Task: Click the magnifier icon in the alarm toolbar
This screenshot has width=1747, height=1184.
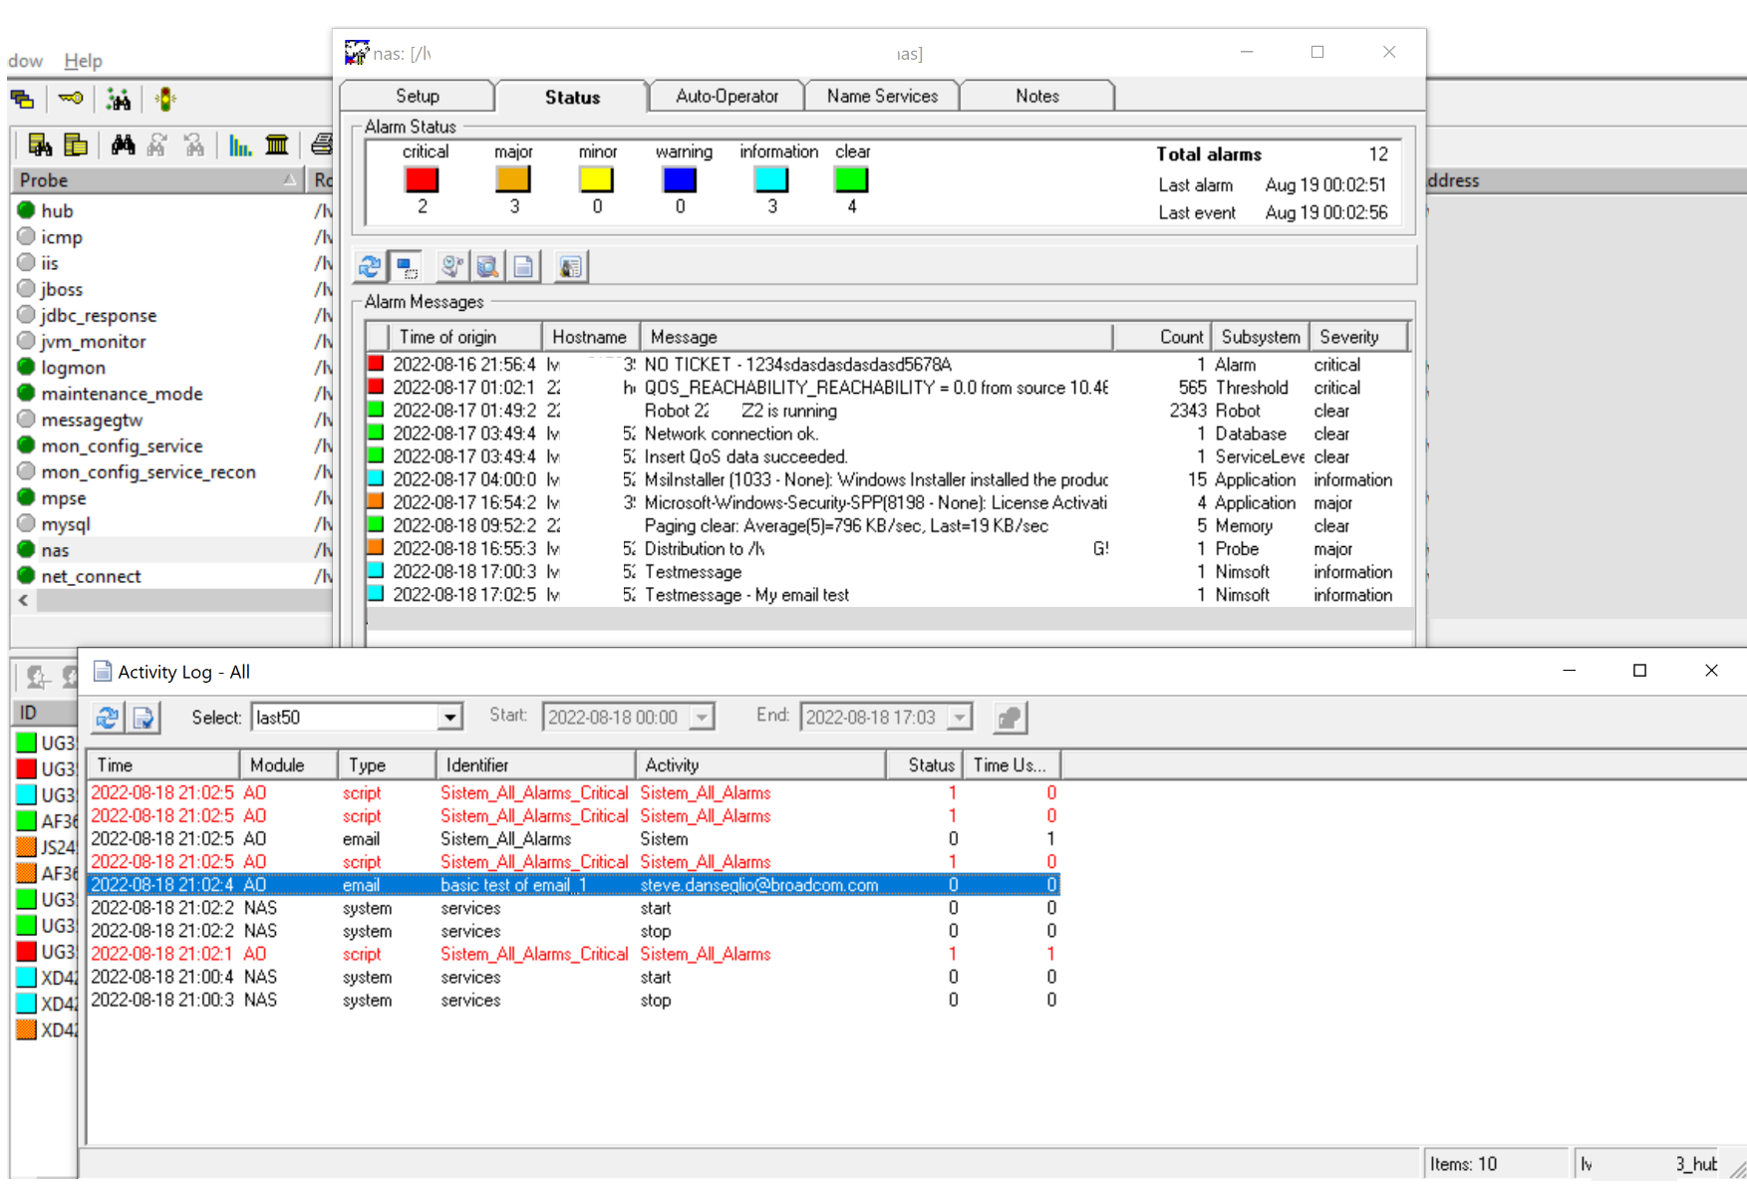Action: point(487,267)
